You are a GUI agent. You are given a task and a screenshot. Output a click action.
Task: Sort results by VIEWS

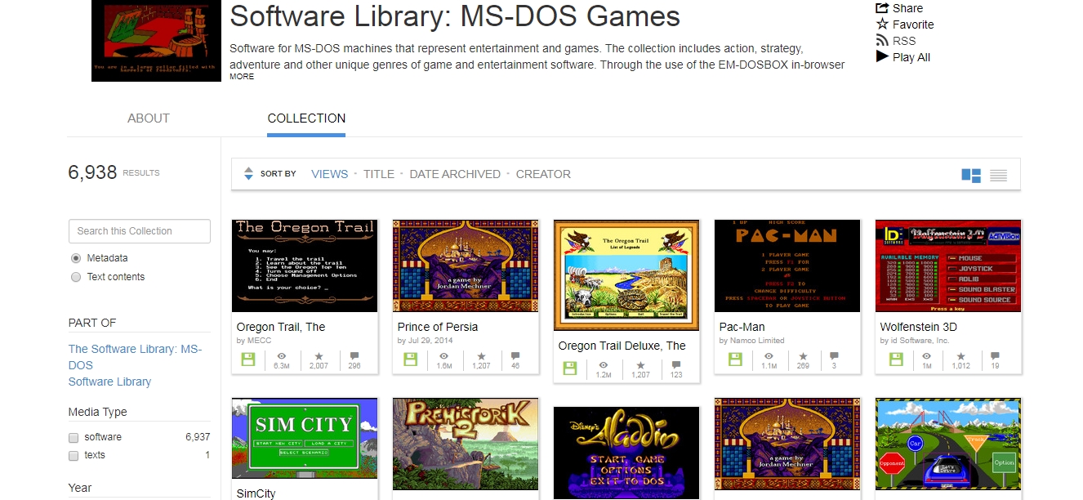tap(330, 174)
